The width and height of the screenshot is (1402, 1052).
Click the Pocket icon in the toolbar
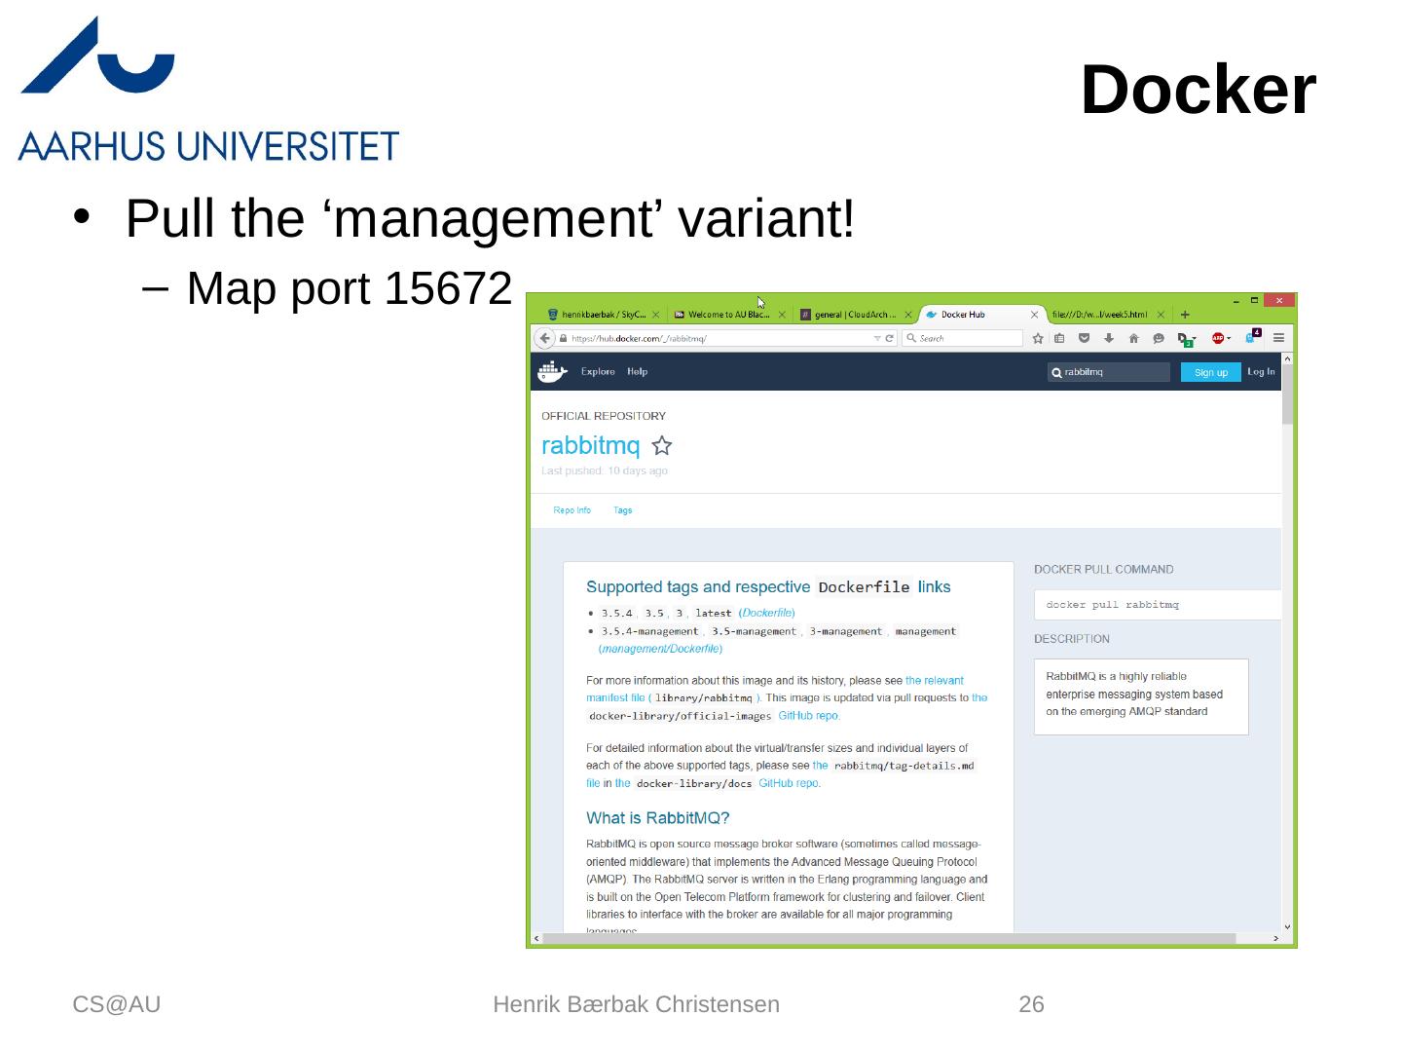tap(1084, 338)
